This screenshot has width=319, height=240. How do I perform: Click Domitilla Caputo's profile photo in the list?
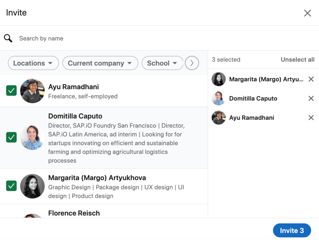[x=32, y=138]
